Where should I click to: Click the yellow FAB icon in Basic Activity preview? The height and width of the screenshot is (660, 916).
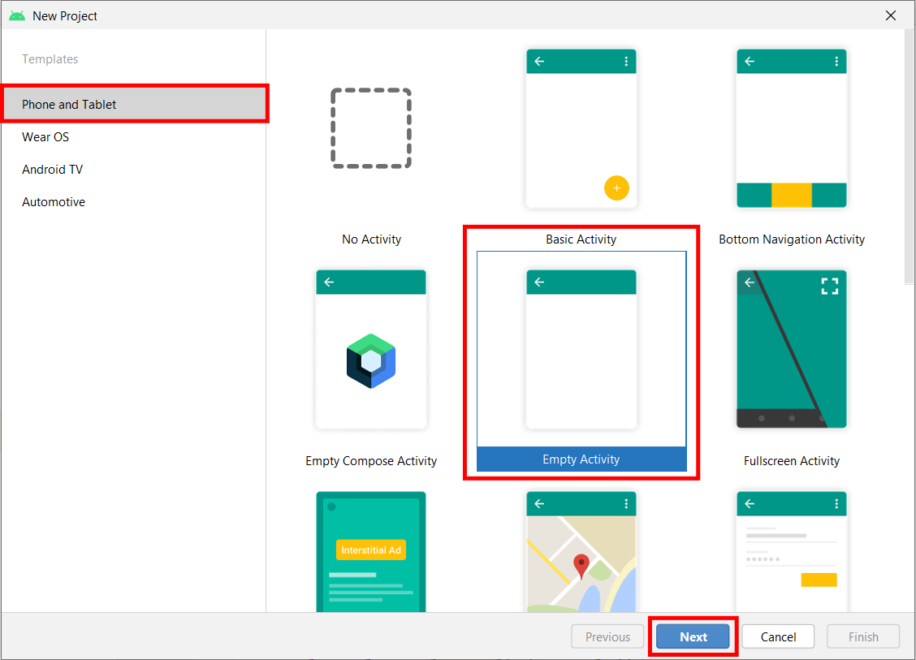click(617, 188)
